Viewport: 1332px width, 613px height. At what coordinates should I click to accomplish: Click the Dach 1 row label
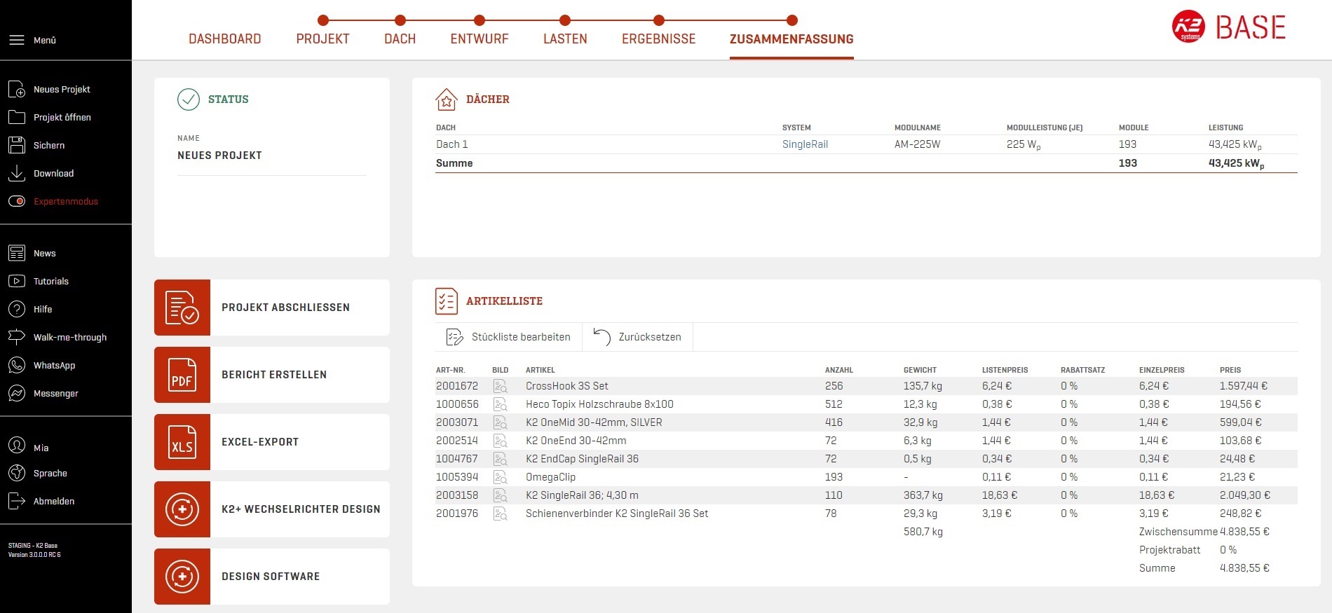pos(451,144)
